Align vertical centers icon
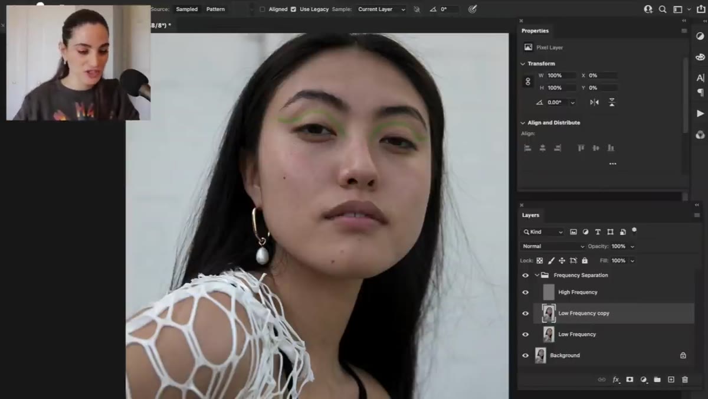The width and height of the screenshot is (708, 399). tap(596, 148)
